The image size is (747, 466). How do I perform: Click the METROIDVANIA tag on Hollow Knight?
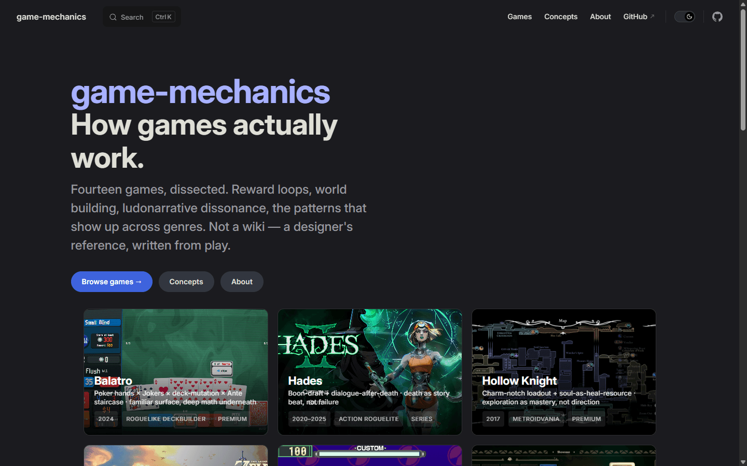[536, 419]
